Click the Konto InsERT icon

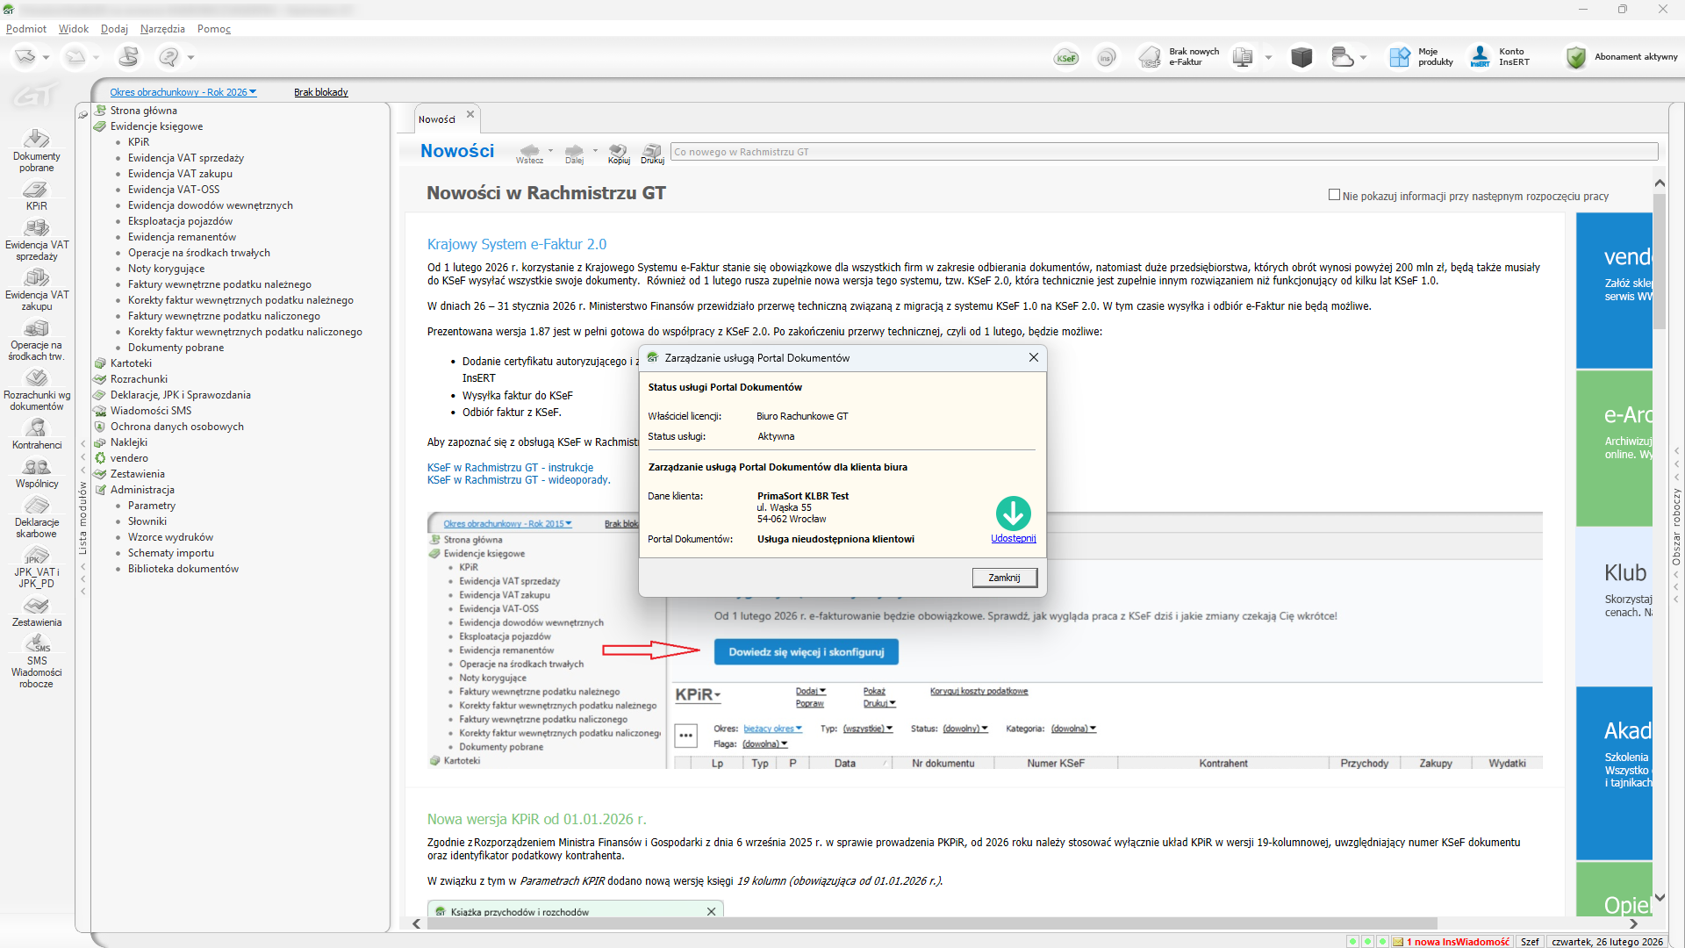[x=1481, y=57]
